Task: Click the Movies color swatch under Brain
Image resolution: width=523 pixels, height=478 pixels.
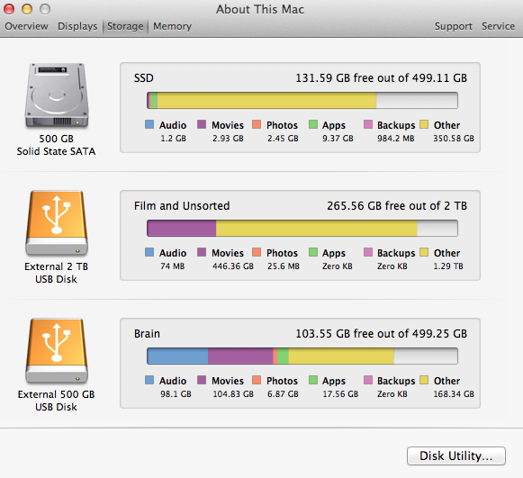Action: pos(202,380)
